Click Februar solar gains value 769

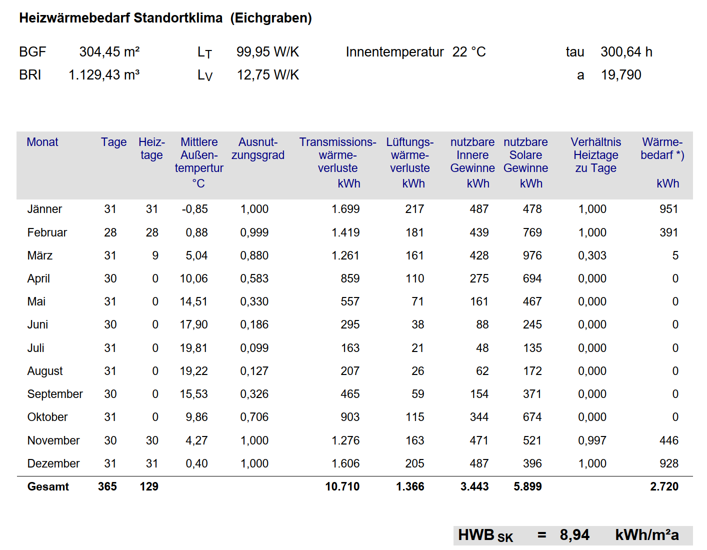(x=532, y=232)
